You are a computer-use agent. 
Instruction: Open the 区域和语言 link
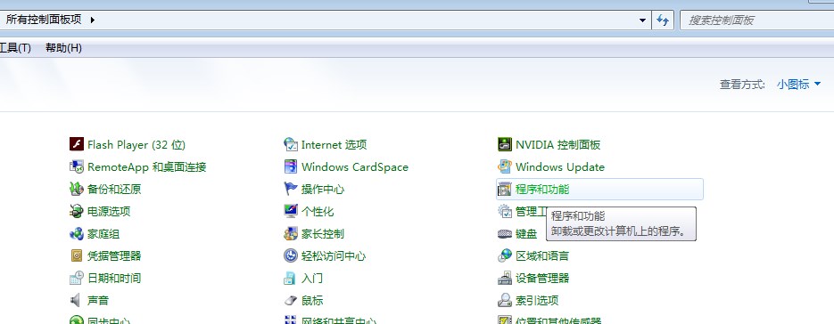coord(542,256)
